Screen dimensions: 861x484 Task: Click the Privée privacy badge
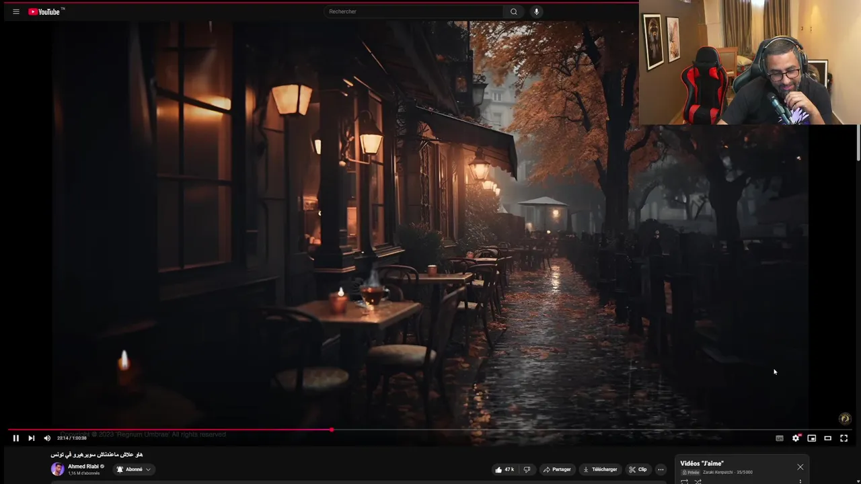(x=690, y=472)
